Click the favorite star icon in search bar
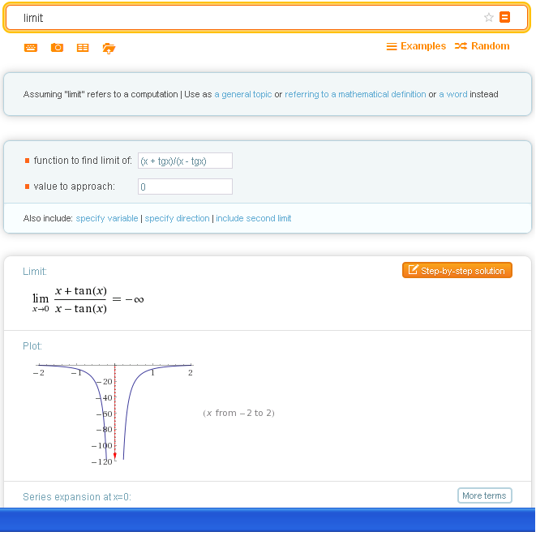This screenshot has height=536, width=536. [488, 17]
